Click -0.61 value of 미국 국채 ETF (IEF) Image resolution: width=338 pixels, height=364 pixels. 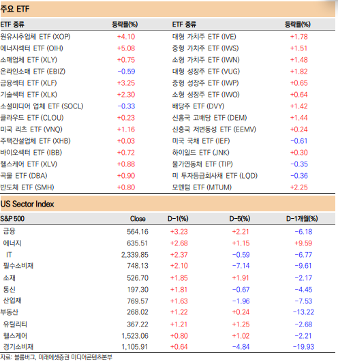coord(299,141)
